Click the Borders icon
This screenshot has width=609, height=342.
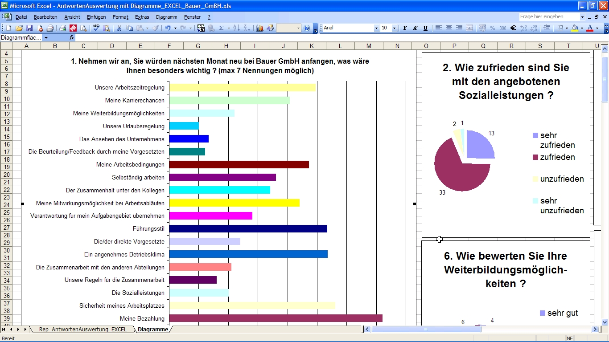click(560, 28)
